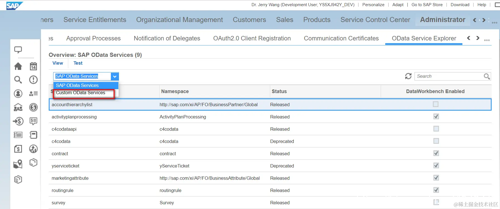The width and height of the screenshot is (500, 209).
Task: Click the home icon in sidebar
Action: 18,66
